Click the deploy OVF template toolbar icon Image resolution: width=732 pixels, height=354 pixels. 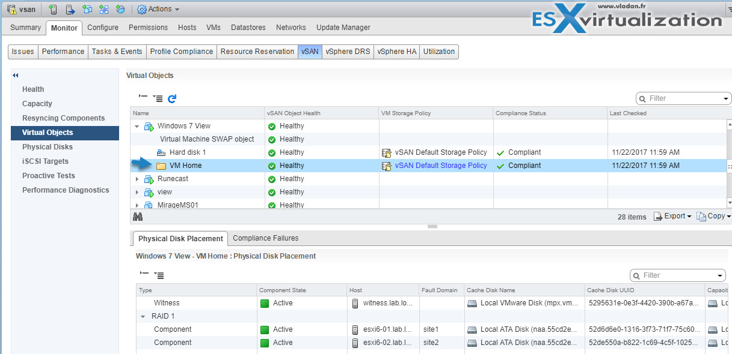tap(120, 9)
